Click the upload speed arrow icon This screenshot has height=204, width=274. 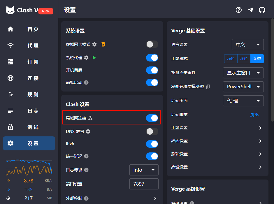(x=8, y=181)
